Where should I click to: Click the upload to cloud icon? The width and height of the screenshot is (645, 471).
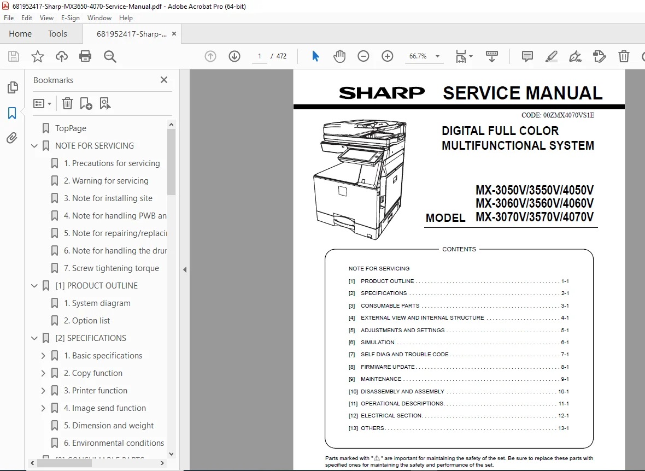click(x=62, y=56)
